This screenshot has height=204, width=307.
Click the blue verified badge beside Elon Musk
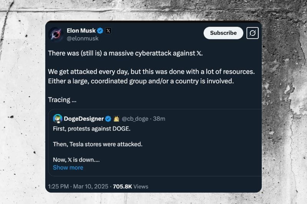(x=100, y=31)
